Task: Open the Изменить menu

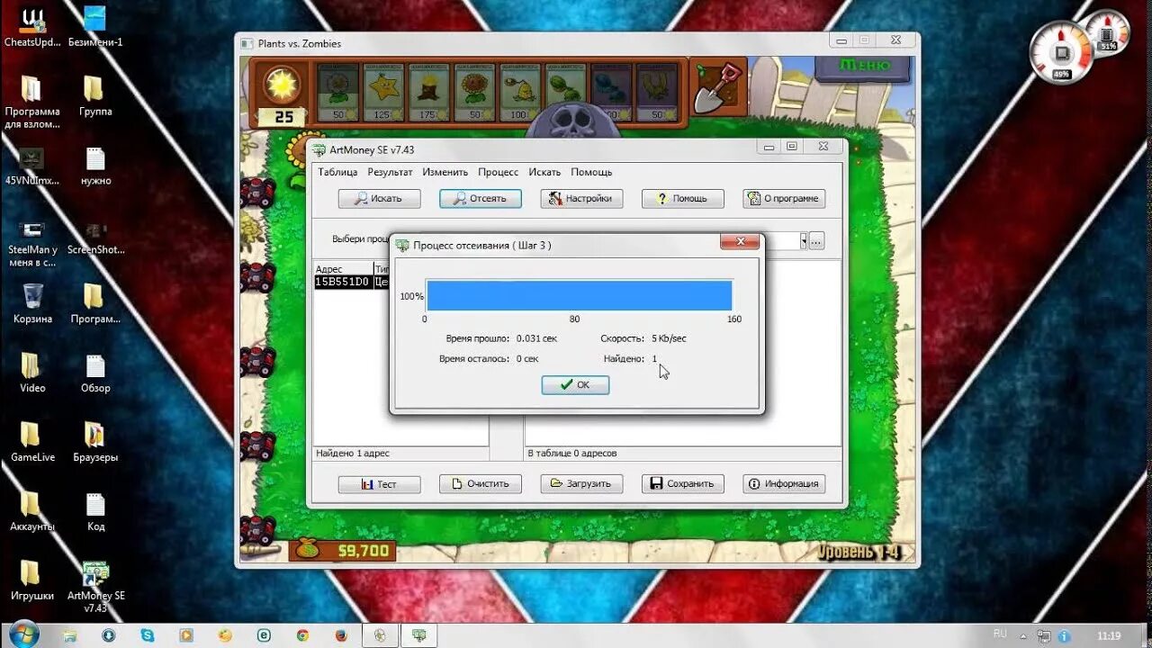Action: coord(445,172)
